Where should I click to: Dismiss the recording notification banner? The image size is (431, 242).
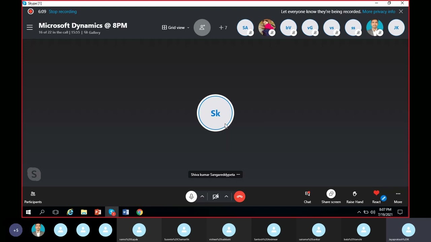click(x=401, y=11)
